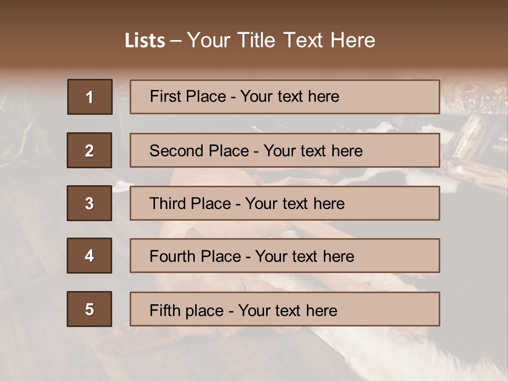
Task: Click the number 2 box
Action: (x=89, y=150)
